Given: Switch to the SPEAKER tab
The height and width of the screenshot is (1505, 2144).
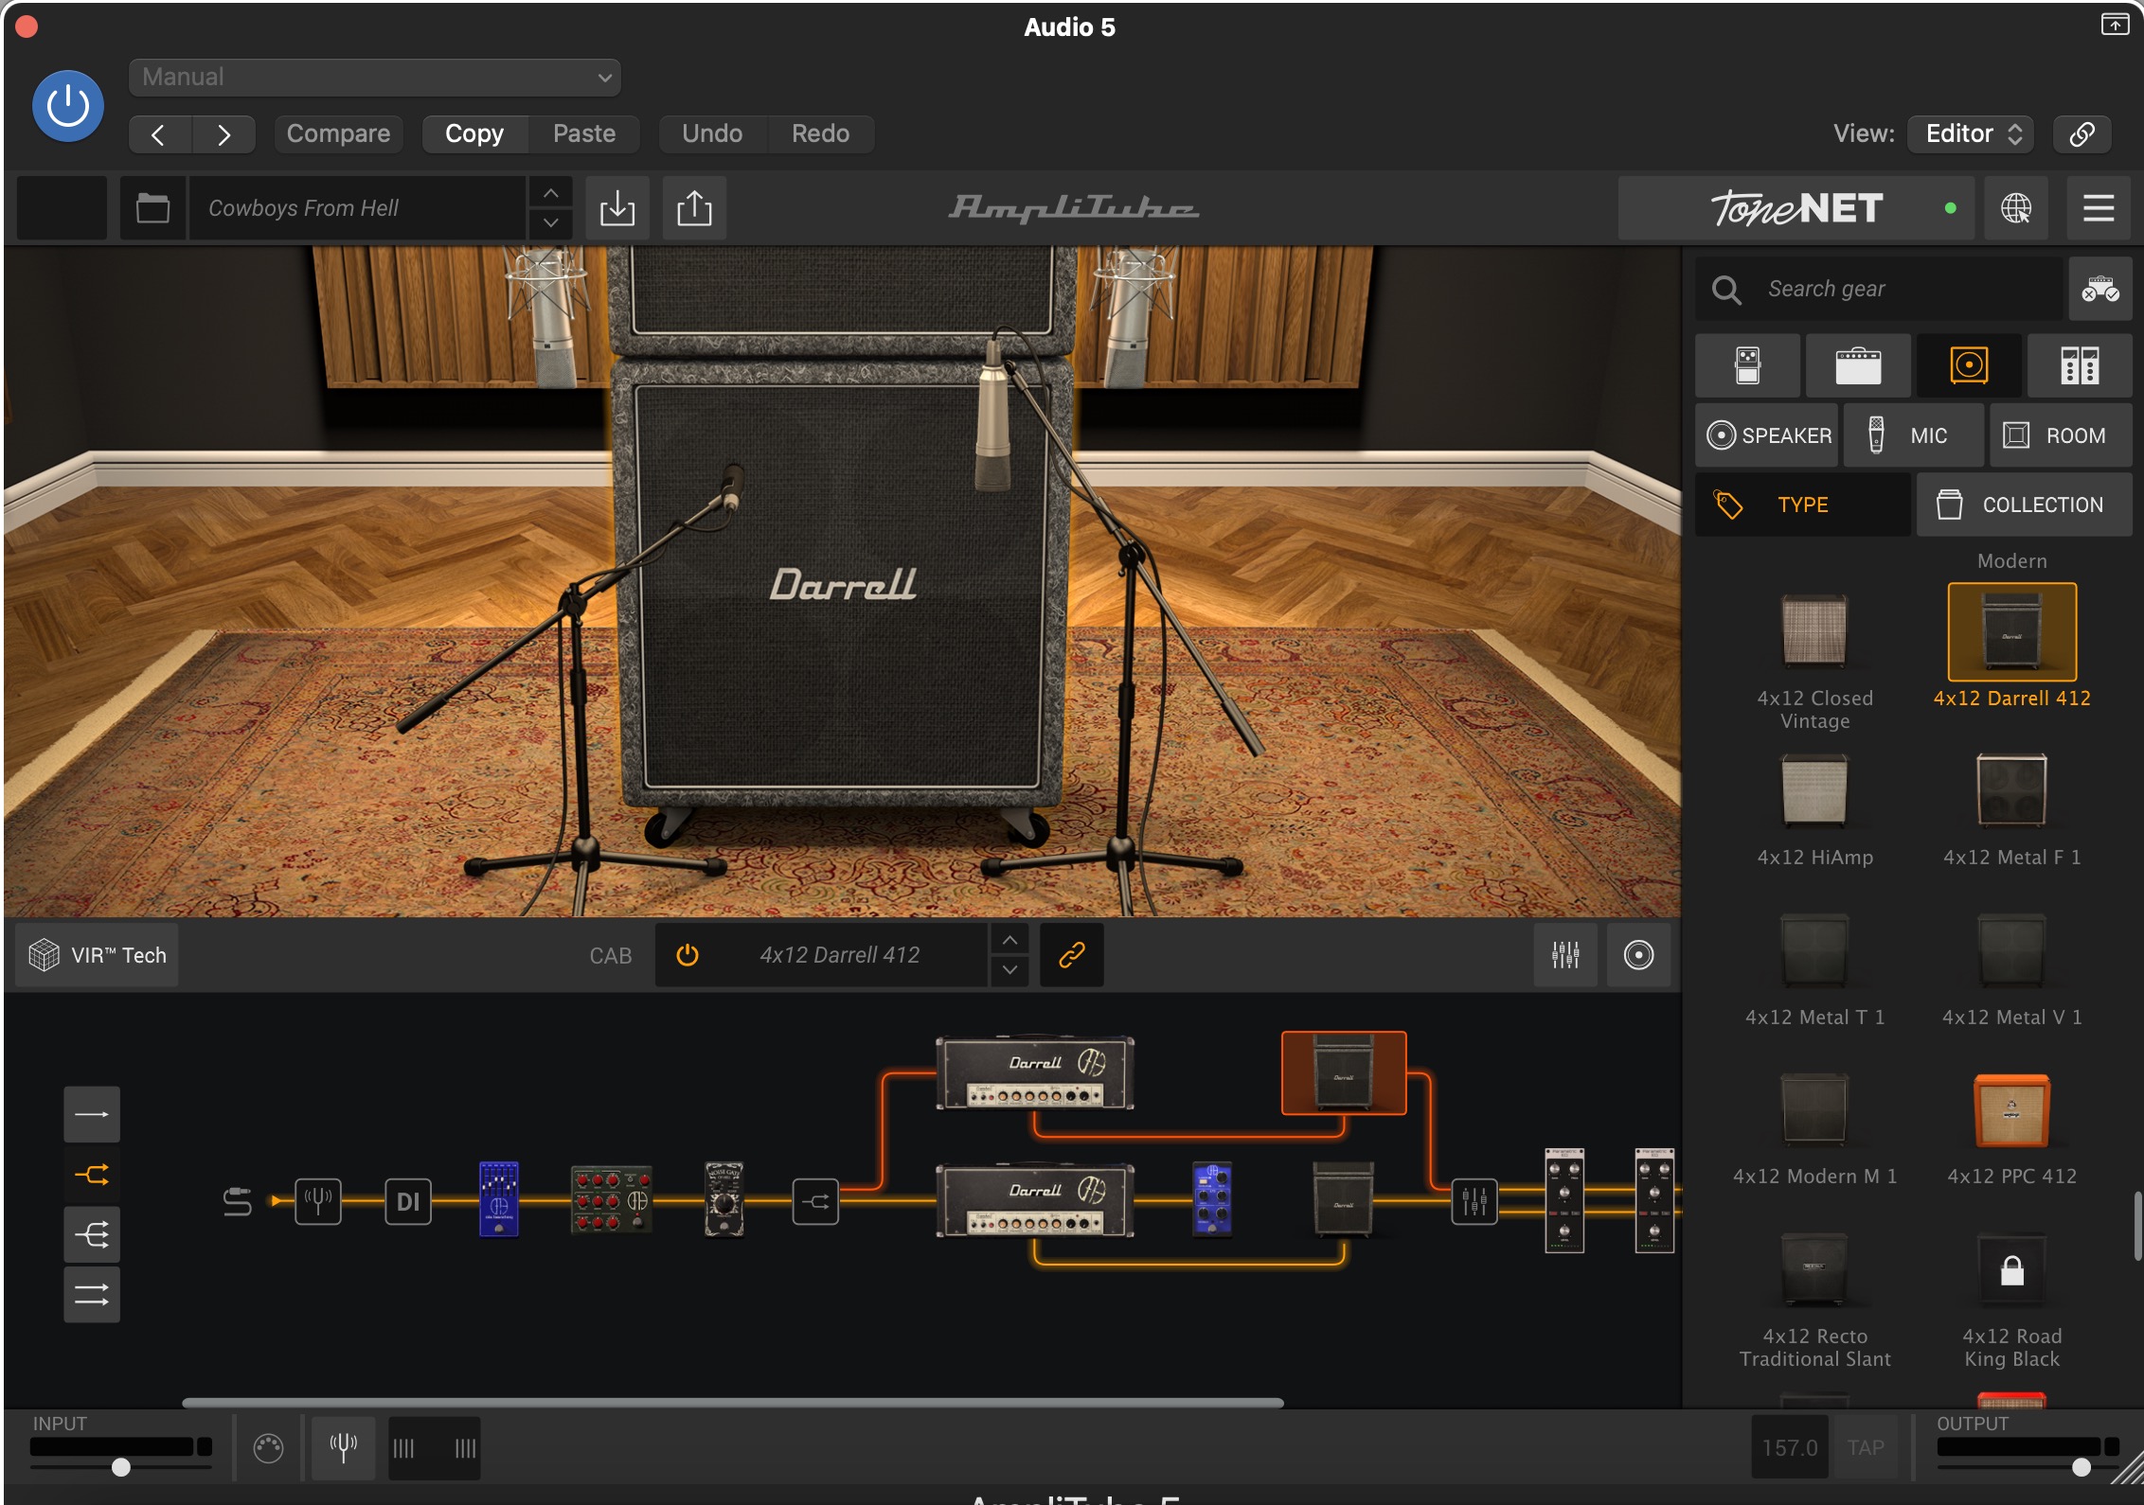Looking at the screenshot, I should point(1767,435).
